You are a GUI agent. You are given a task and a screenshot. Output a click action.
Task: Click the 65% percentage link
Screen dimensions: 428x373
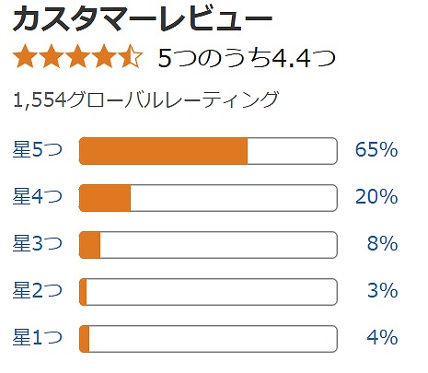tap(376, 150)
